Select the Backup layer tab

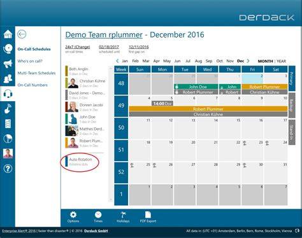[292, 105]
